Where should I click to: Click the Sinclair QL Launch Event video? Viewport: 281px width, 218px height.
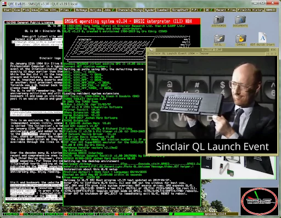(x=212, y=105)
